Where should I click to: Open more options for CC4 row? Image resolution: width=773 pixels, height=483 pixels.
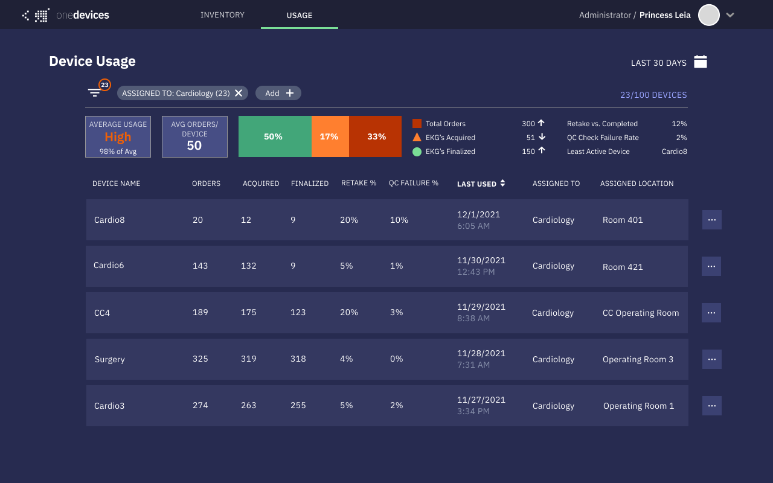[711, 313]
